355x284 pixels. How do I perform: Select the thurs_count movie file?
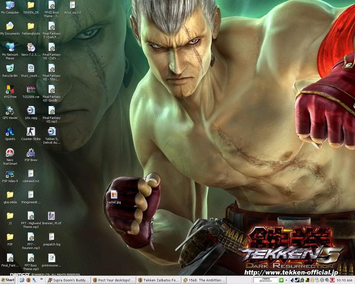pyautogui.click(x=31, y=71)
